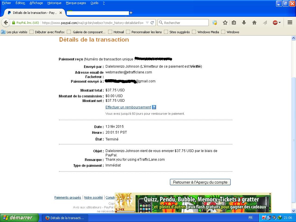296x222 pixels.
Task: Close the Détails de la transaction tab
Action: pos(61,13)
